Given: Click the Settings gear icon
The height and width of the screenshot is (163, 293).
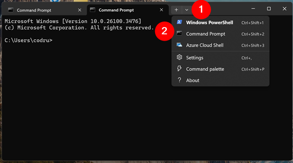Looking at the screenshot, I should (x=180, y=57).
